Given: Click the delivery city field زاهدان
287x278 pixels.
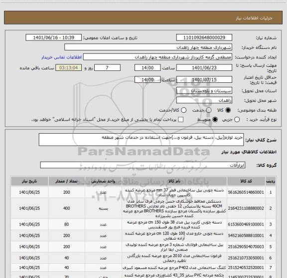Looking at the screenshot, I should pyautogui.click(x=204, y=100).
